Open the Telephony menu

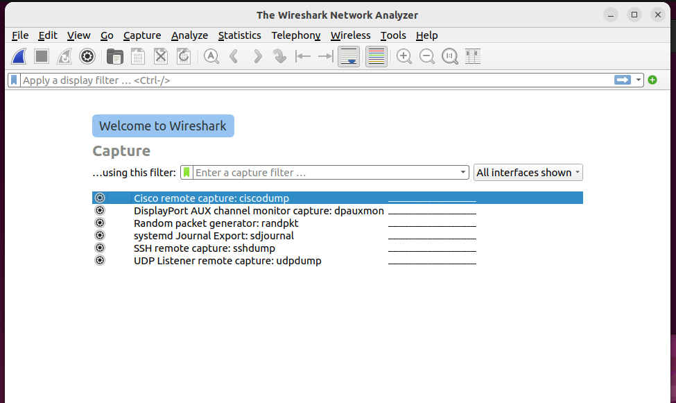click(x=296, y=35)
